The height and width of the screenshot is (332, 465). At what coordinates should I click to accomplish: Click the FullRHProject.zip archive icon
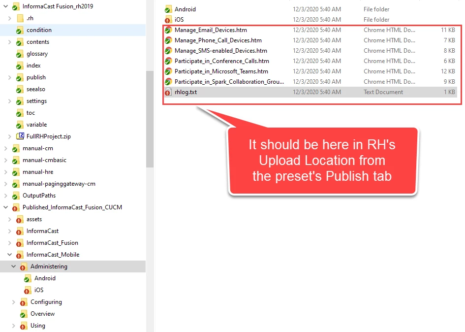pyautogui.click(x=20, y=136)
